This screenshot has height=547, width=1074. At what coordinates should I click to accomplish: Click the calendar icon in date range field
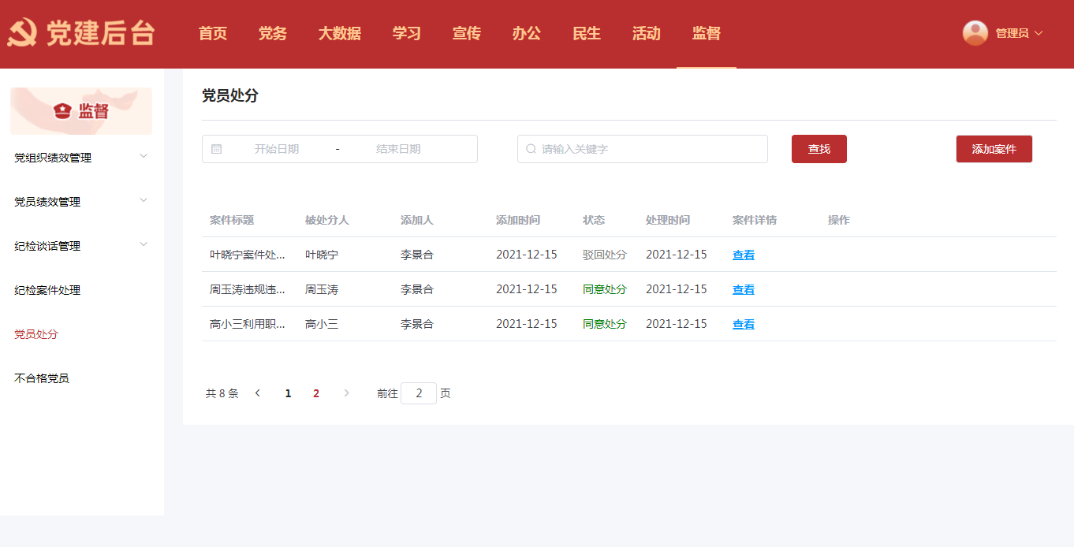(x=217, y=149)
